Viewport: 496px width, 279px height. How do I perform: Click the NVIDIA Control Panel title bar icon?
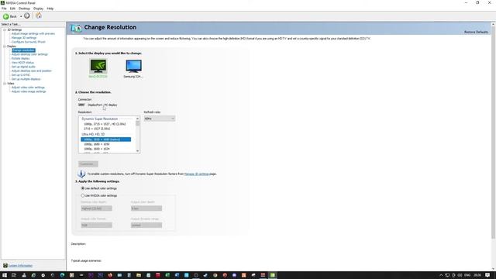2,3
